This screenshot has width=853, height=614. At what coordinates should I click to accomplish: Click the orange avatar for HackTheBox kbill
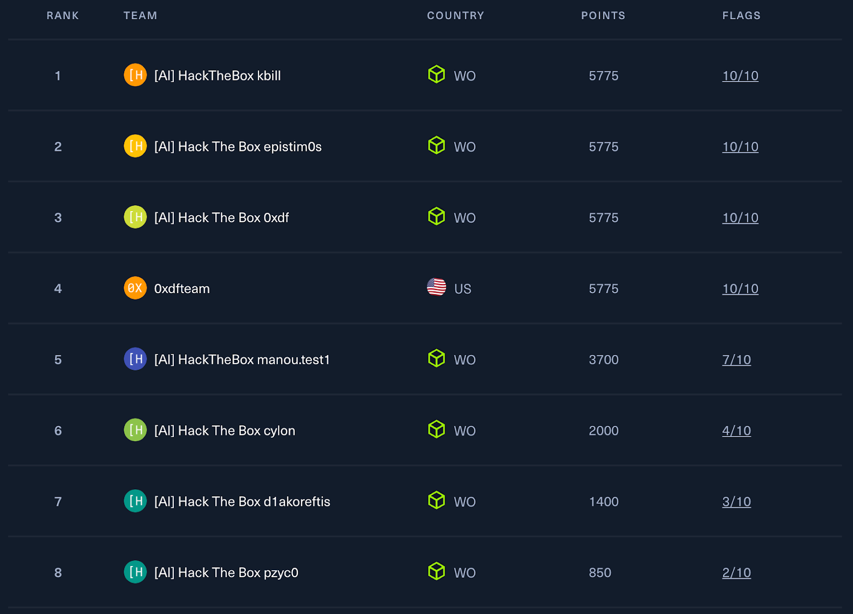[x=135, y=75]
